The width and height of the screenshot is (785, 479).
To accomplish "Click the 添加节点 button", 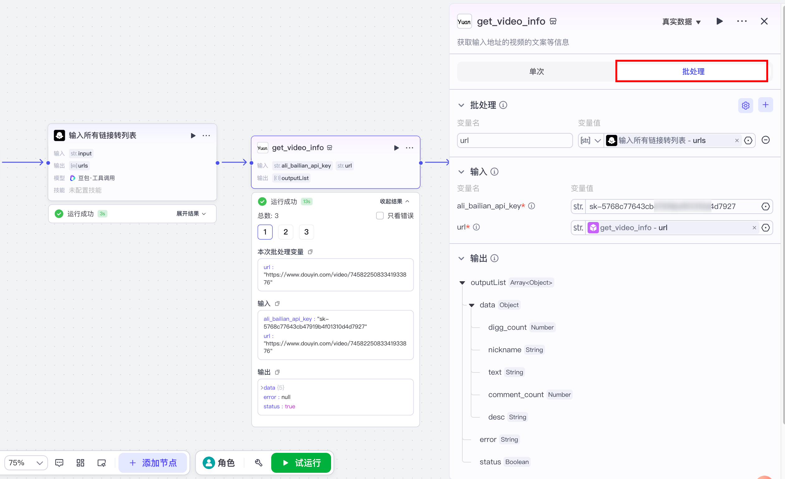I will click(x=153, y=462).
